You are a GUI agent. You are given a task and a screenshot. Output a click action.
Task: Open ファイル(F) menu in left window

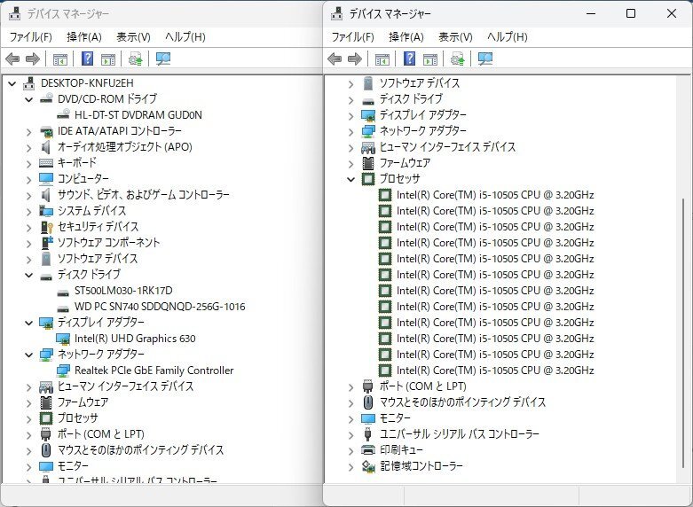tap(30, 37)
